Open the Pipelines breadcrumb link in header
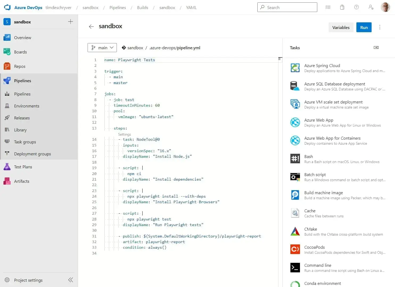Image resolution: width=395 pixels, height=287 pixels. click(x=118, y=7)
